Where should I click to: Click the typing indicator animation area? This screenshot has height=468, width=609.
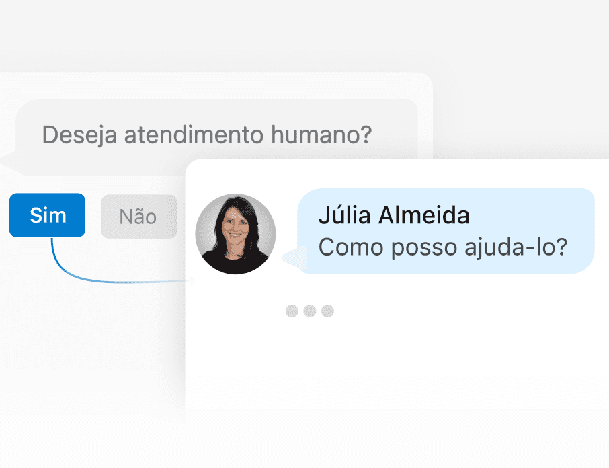pyautogui.click(x=309, y=311)
